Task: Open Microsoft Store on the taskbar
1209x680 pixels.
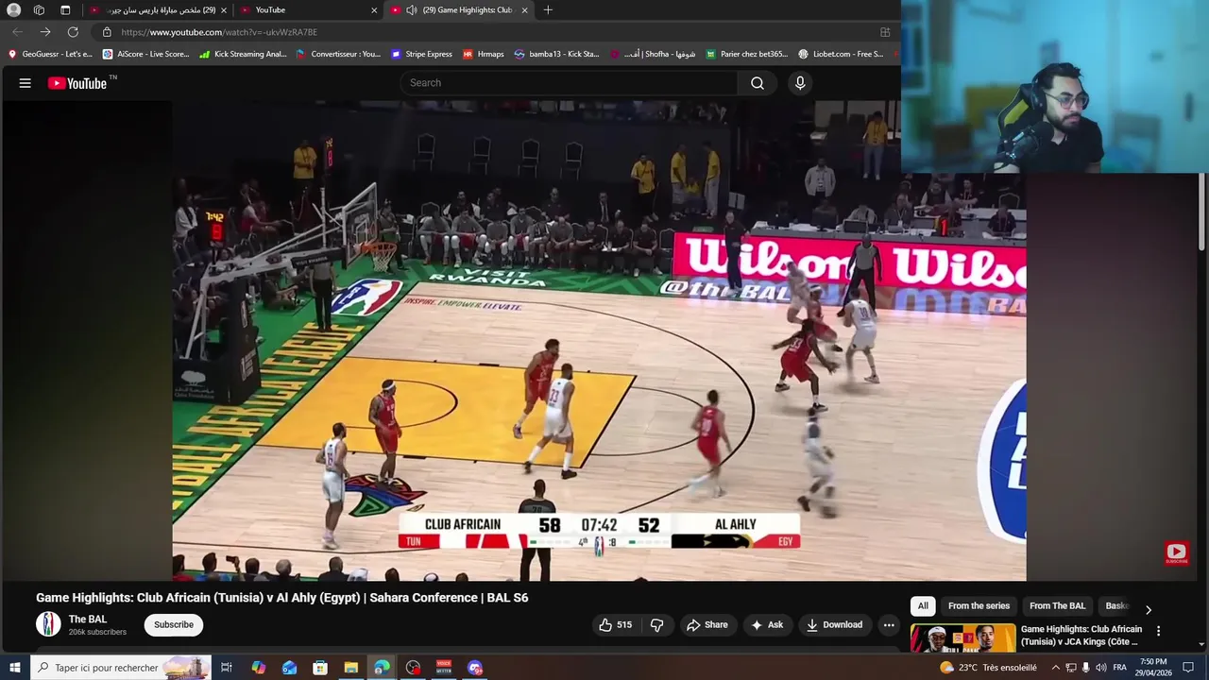Action: [320, 668]
